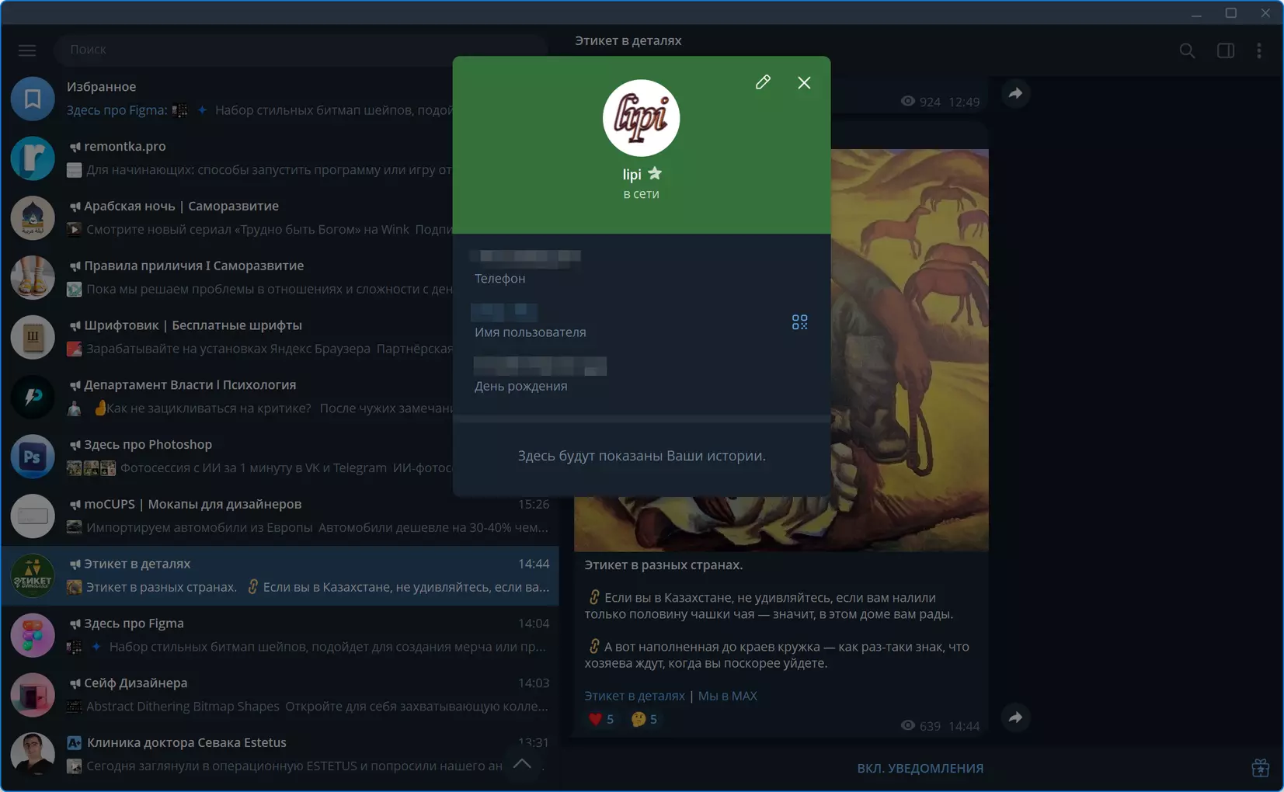The image size is (1284, 792).
Task: Click the 924 views eye icon
Action: tap(907, 101)
